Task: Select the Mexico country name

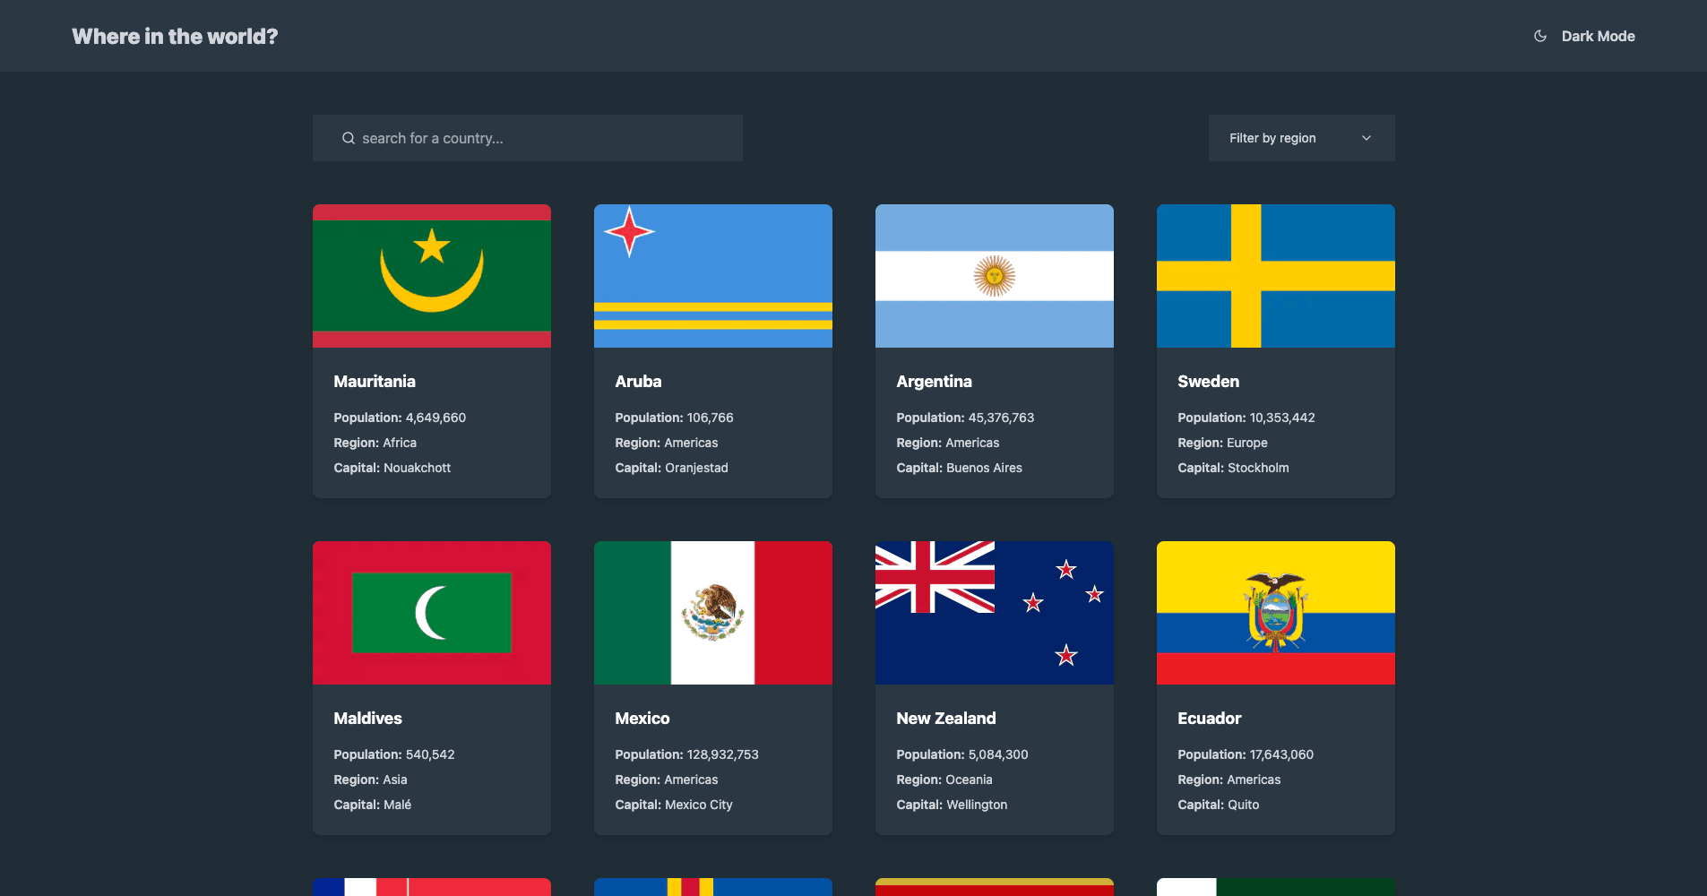Action: pos(642,719)
